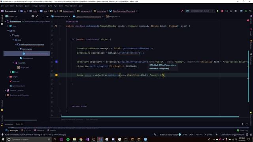Click the editor horizontal scrollbar
Viewport: 253px width, 142px height.
tap(150, 117)
